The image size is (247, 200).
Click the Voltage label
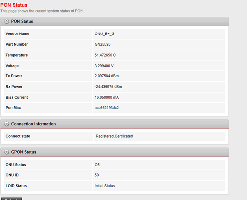[x=12, y=66]
